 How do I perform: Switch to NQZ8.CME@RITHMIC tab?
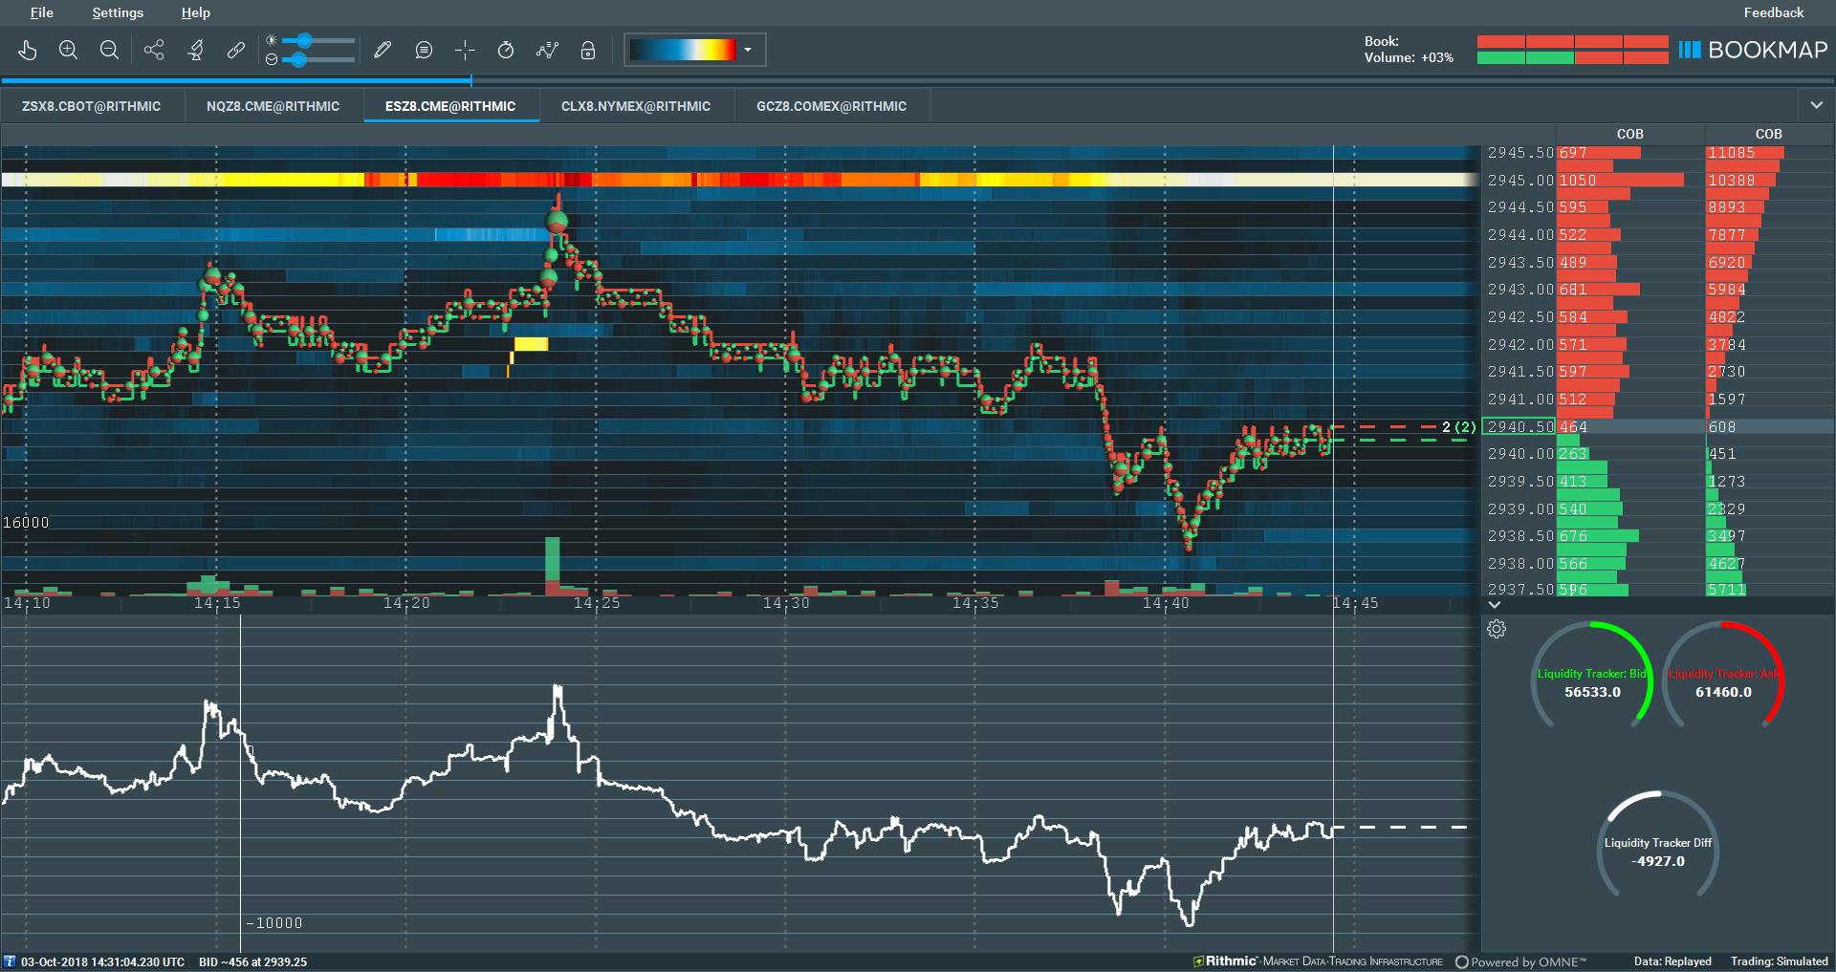pyautogui.click(x=273, y=106)
